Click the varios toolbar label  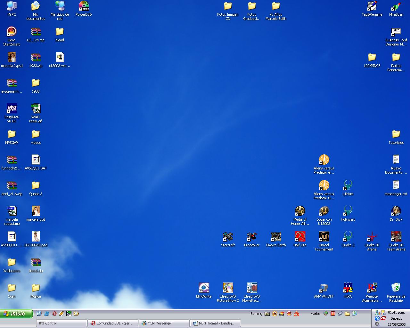pyautogui.click(x=316, y=314)
